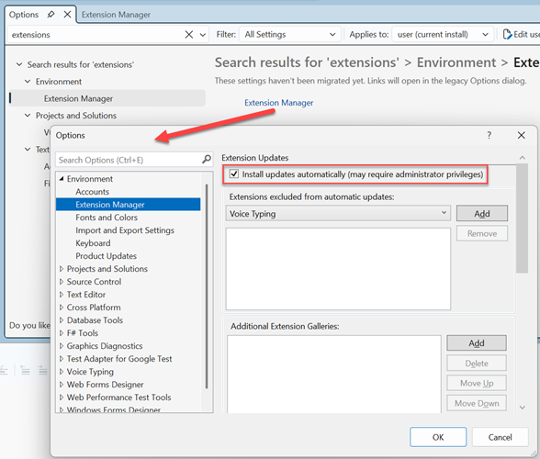
Task: Open the search history dropdown arrow
Action: (x=203, y=35)
